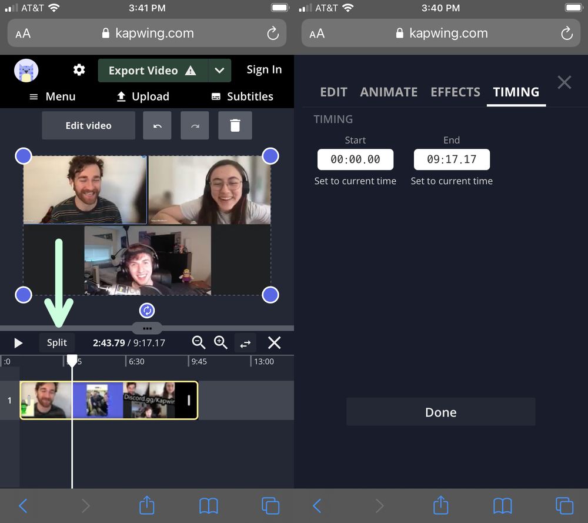Image resolution: width=588 pixels, height=523 pixels.
Task: Open the settings gear icon
Action: click(79, 70)
